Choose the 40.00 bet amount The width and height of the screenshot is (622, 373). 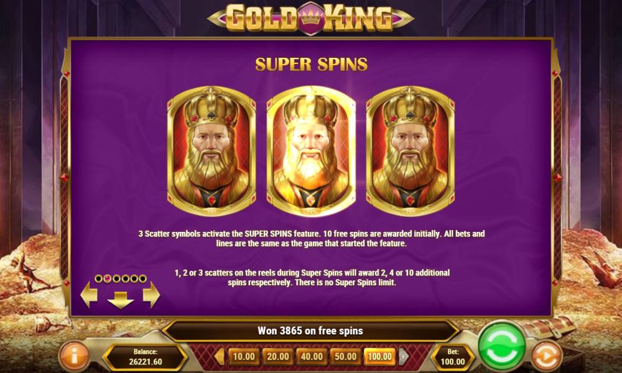[x=312, y=356]
